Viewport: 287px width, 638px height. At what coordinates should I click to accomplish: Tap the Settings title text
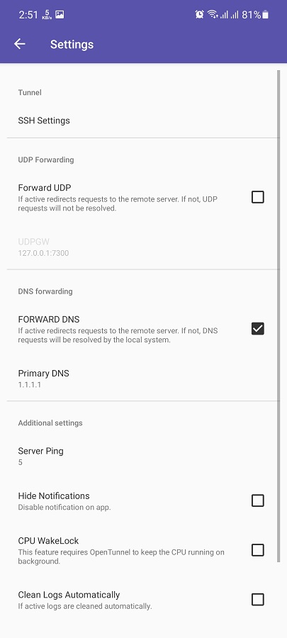click(72, 45)
